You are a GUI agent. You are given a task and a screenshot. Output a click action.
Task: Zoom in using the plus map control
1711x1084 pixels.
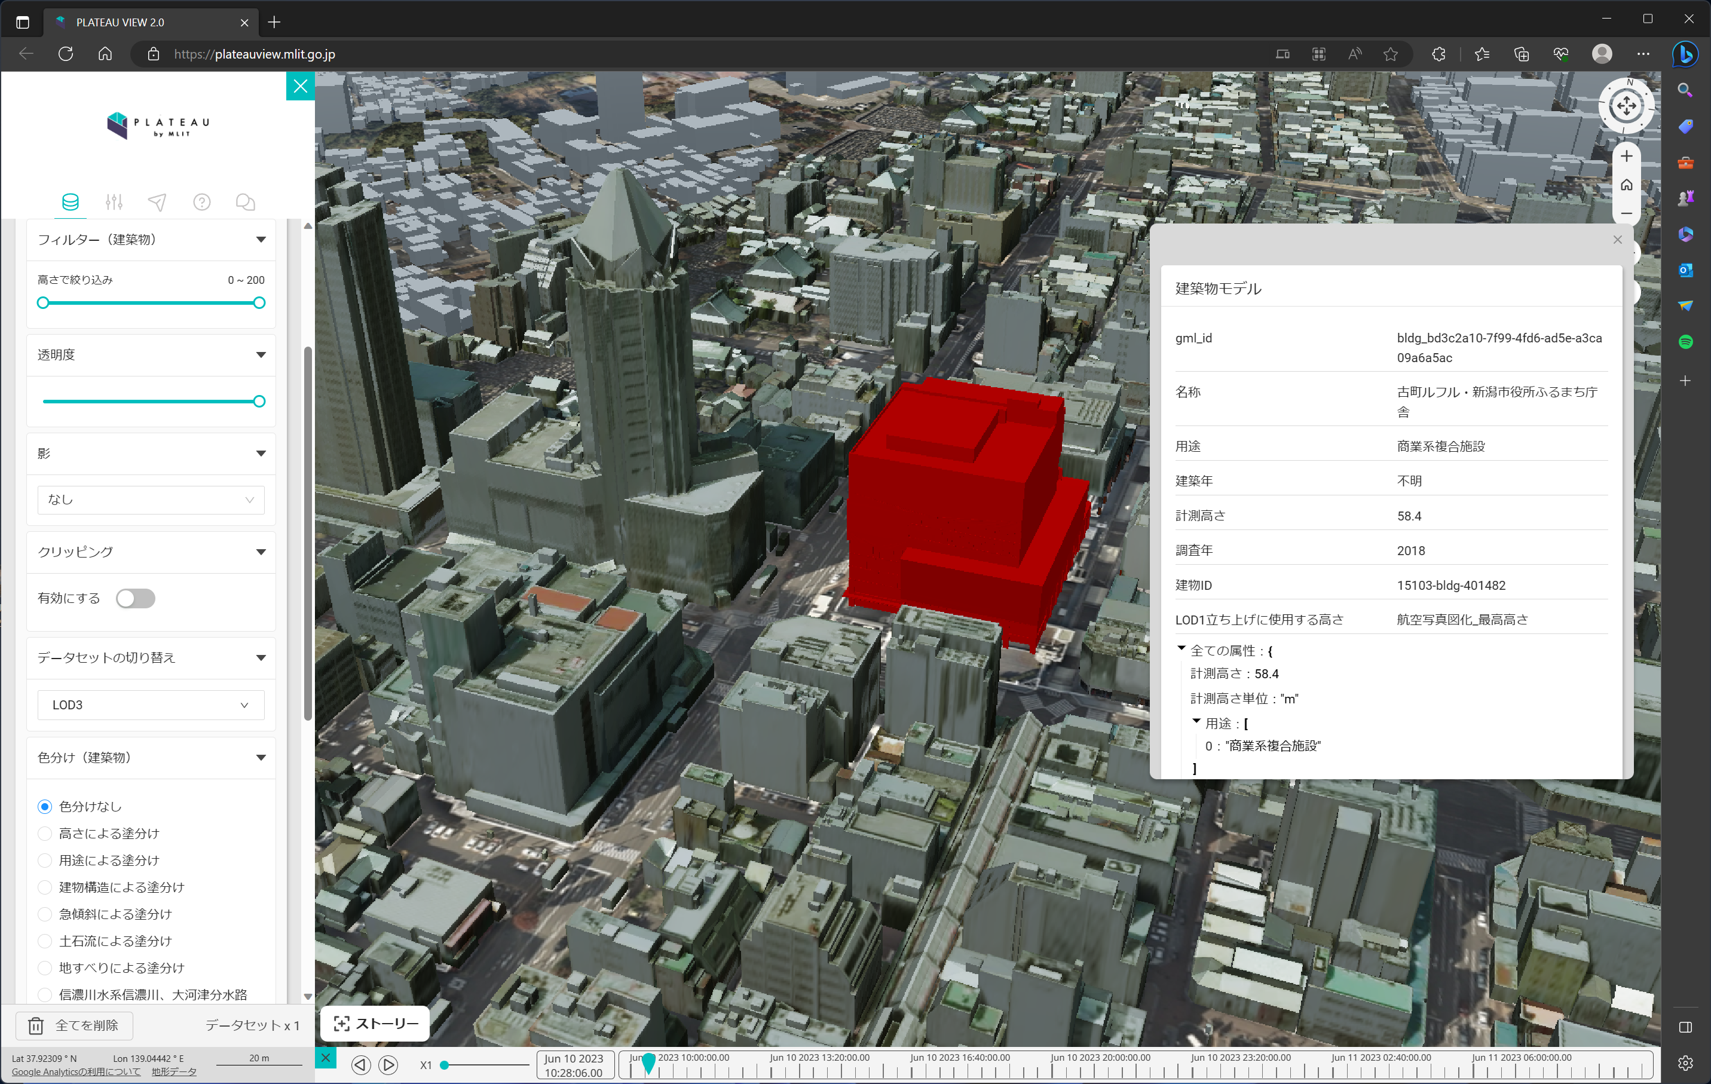(1627, 157)
